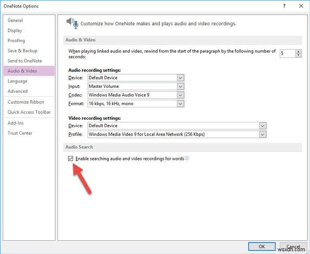This screenshot has height=254, width=310.
Task: Dismiss dialog with the Cancel button
Action: coord(293,246)
